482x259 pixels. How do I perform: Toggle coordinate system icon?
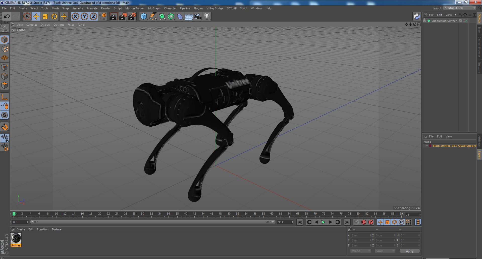pos(103,17)
